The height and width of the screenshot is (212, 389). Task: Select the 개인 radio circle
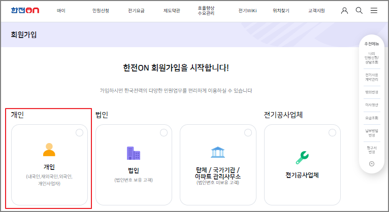point(79,133)
